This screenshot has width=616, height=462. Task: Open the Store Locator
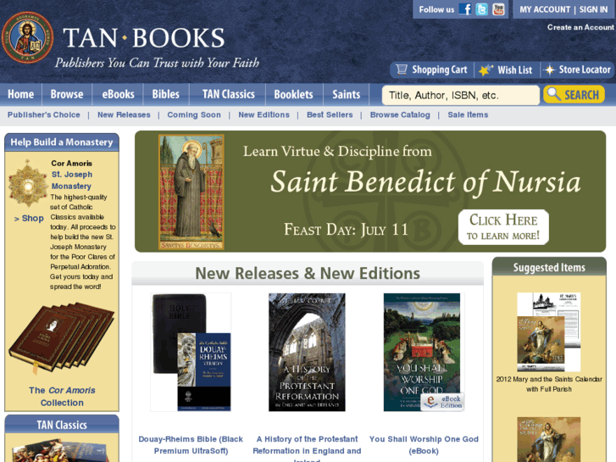pyautogui.click(x=585, y=70)
